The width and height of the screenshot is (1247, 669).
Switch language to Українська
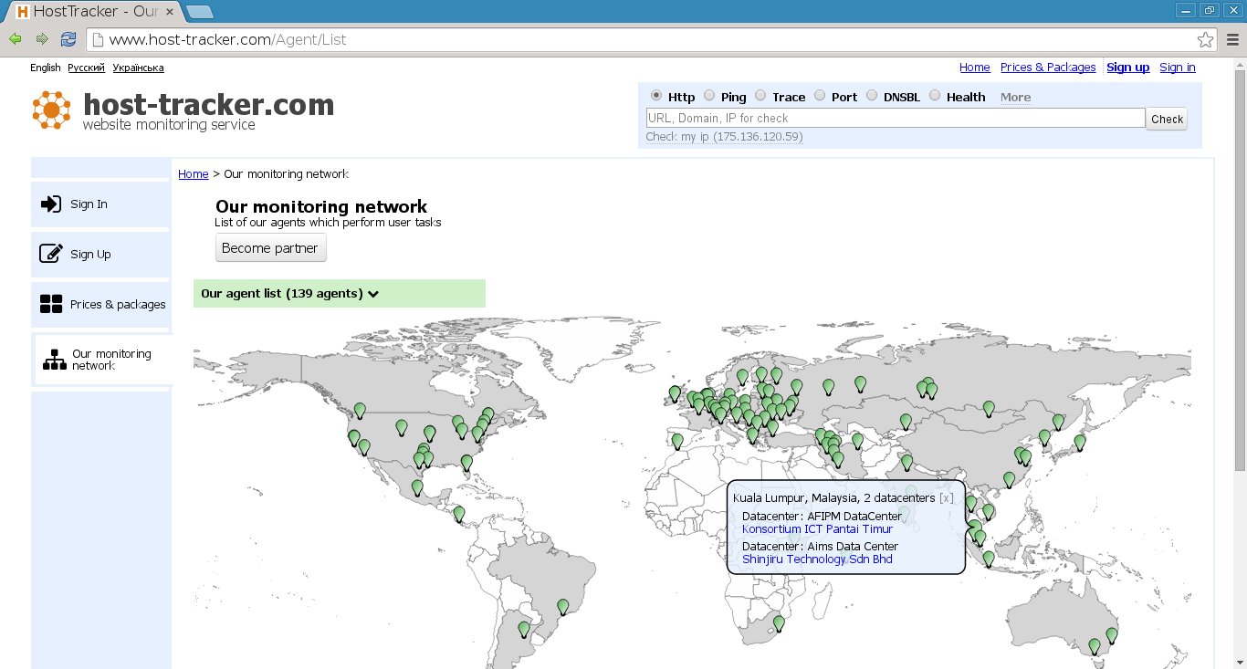pyautogui.click(x=139, y=68)
